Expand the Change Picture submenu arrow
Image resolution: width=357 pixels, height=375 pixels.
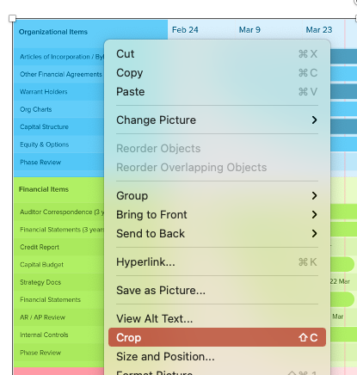314,120
